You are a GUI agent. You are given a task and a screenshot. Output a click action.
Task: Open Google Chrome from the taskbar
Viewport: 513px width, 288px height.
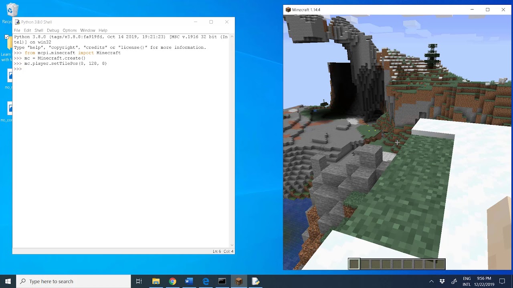[x=172, y=281]
